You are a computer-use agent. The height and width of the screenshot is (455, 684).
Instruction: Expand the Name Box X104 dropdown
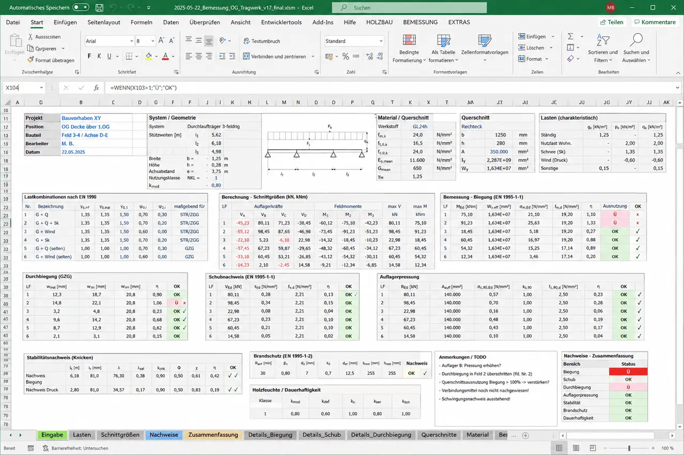42,88
